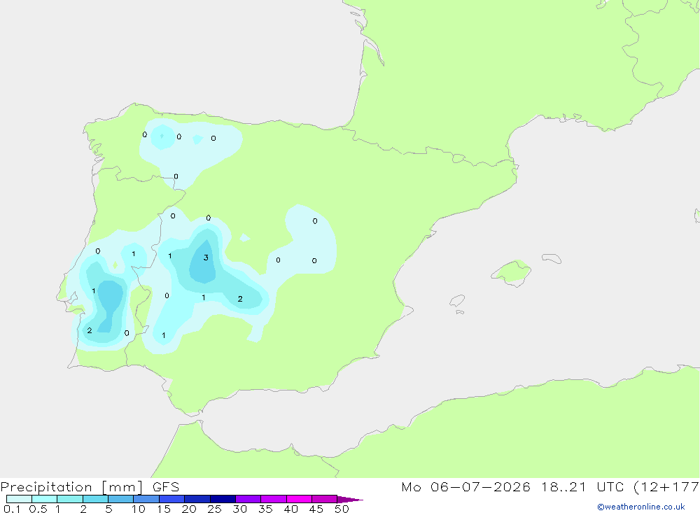Click the '18..21 UTC' time text
Viewport: 700px width, 513px height.
pos(582,486)
